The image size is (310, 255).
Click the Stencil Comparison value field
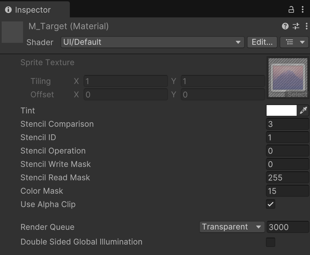click(x=288, y=124)
